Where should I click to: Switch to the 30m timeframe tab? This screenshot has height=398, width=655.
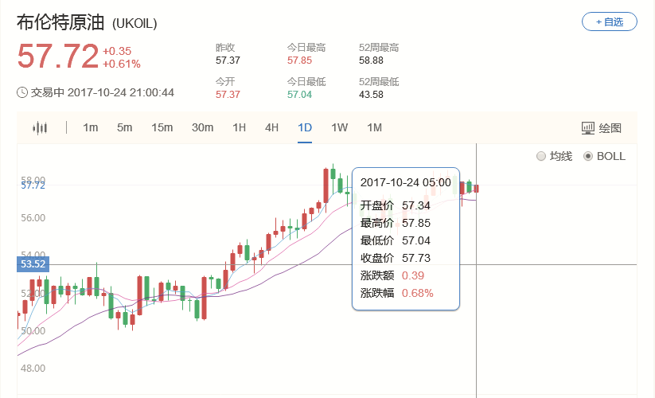[203, 127]
